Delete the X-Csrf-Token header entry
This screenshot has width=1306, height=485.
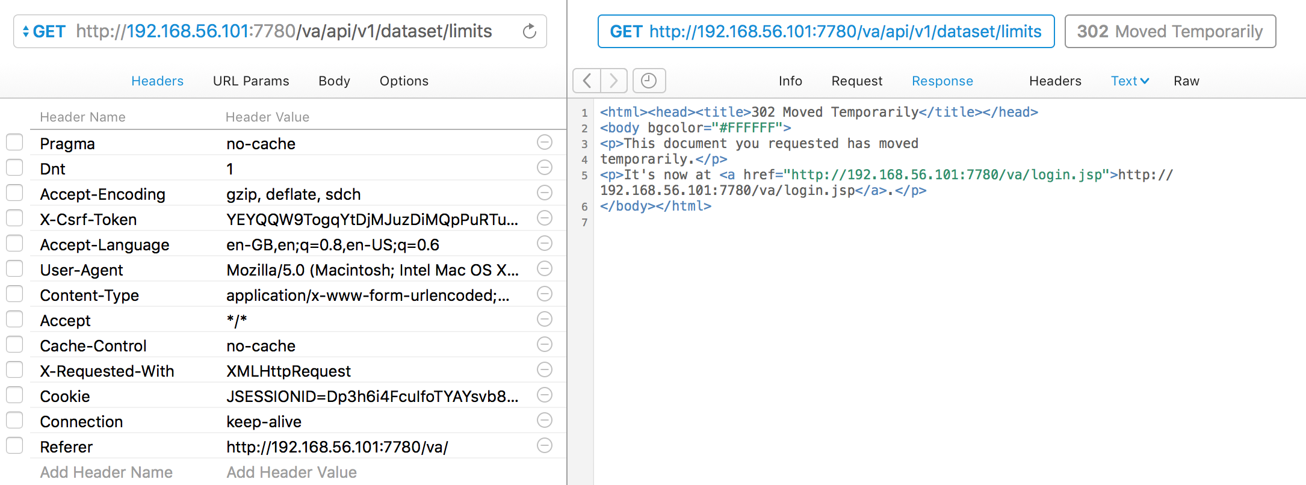(x=544, y=218)
